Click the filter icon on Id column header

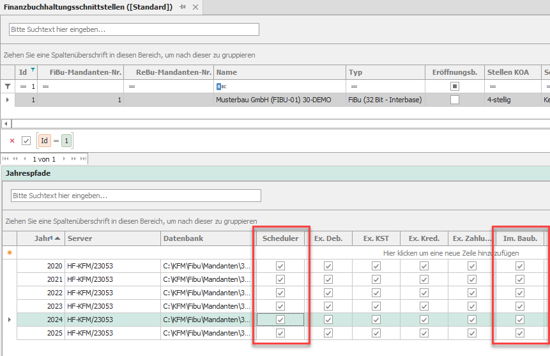33,70
